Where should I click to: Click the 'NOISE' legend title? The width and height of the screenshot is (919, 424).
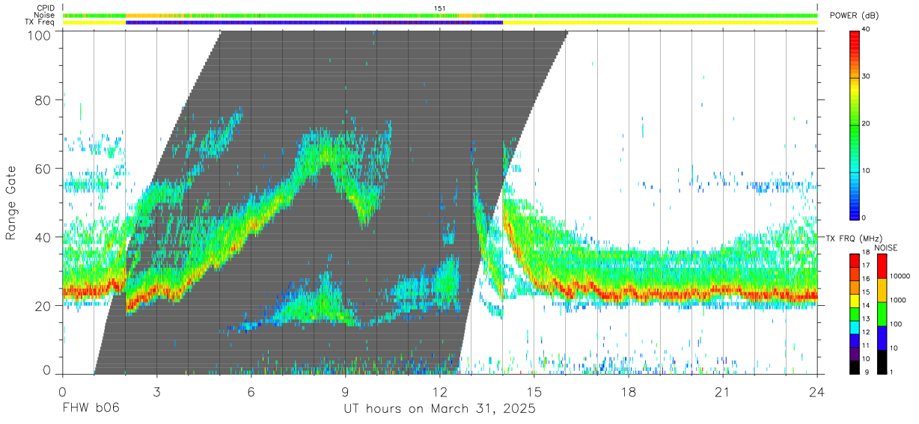(x=887, y=248)
